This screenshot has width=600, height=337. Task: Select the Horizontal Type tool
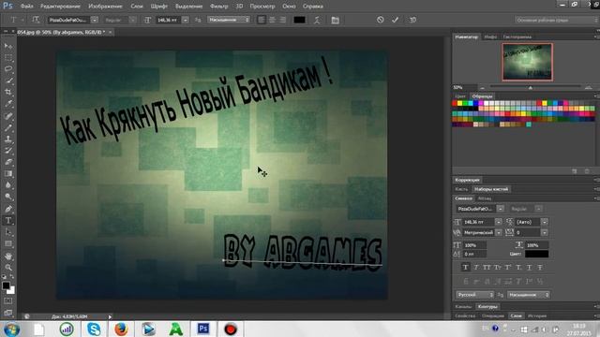[x=8, y=221]
